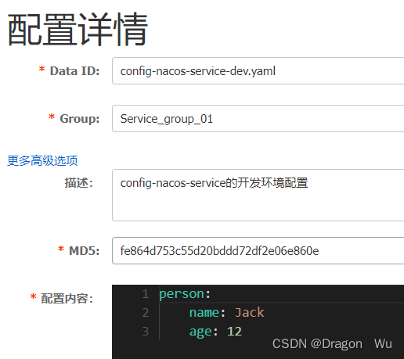
Task: Click the 'MD5:' label
Action: (x=84, y=251)
